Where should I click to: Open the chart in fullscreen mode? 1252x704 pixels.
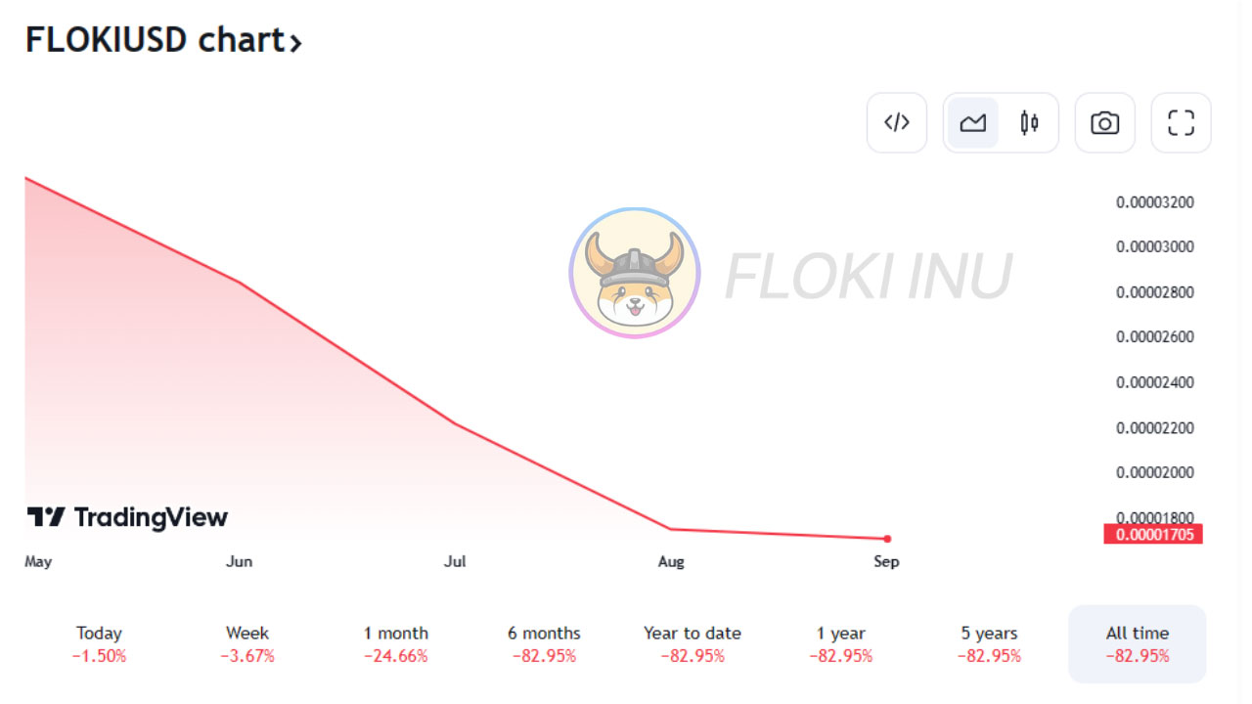[x=1182, y=123]
